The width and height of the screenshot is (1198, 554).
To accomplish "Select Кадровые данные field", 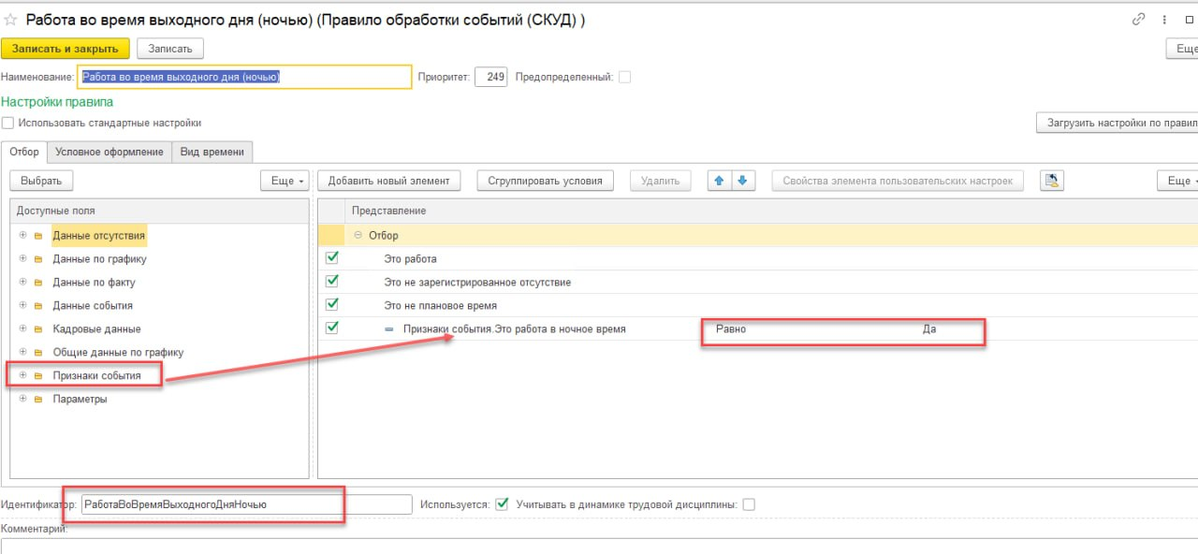I will [x=96, y=329].
